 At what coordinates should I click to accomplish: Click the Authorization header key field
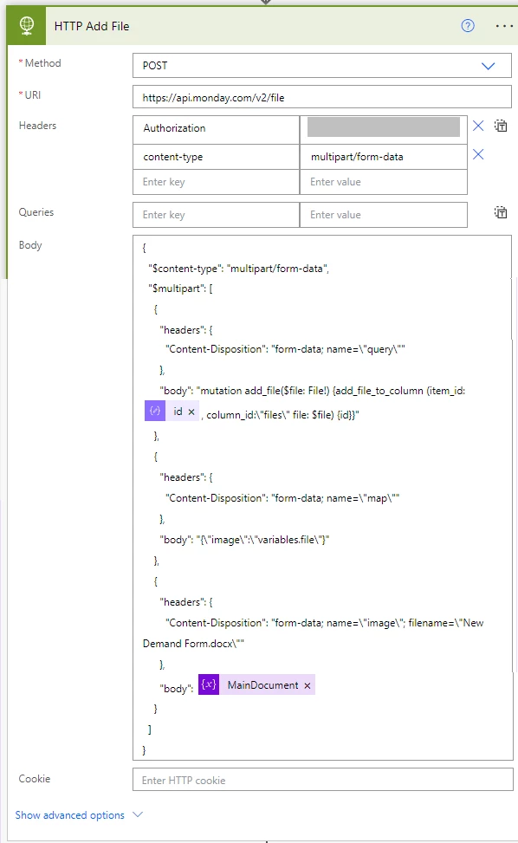point(216,128)
